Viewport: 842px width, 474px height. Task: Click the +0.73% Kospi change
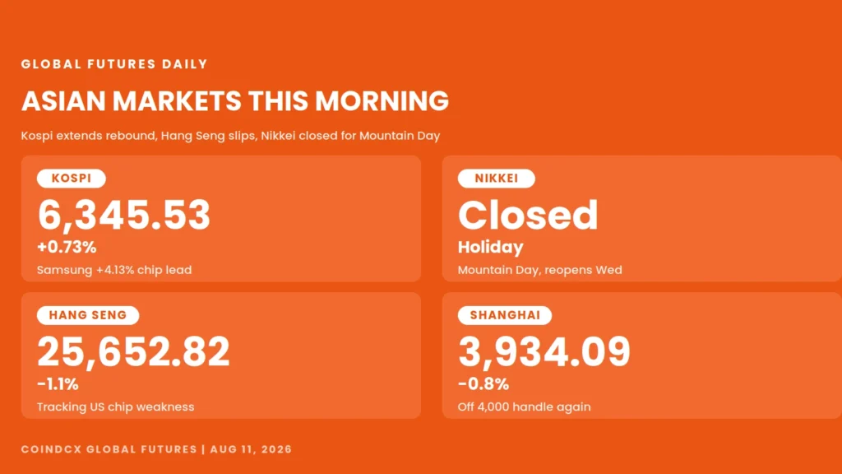click(67, 247)
